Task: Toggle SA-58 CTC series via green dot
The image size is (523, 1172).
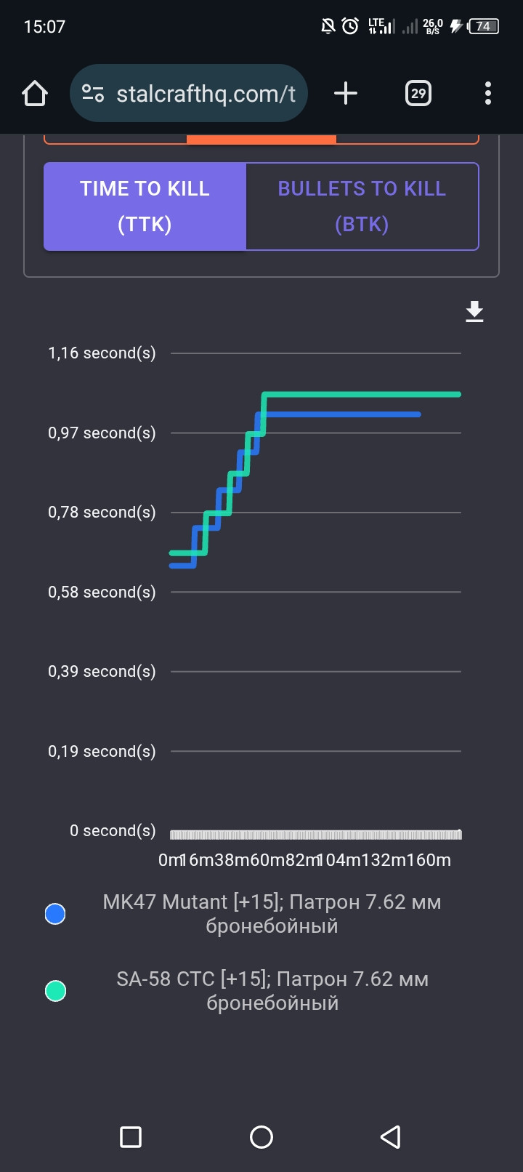Action: (x=55, y=991)
